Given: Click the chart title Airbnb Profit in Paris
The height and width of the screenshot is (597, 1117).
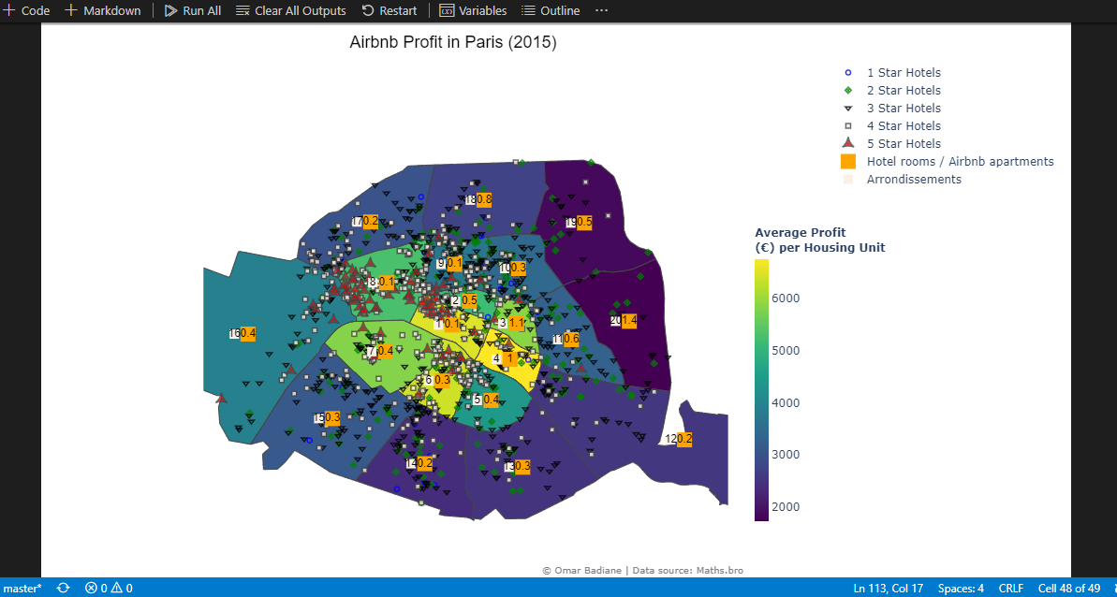Looking at the screenshot, I should click(x=453, y=42).
